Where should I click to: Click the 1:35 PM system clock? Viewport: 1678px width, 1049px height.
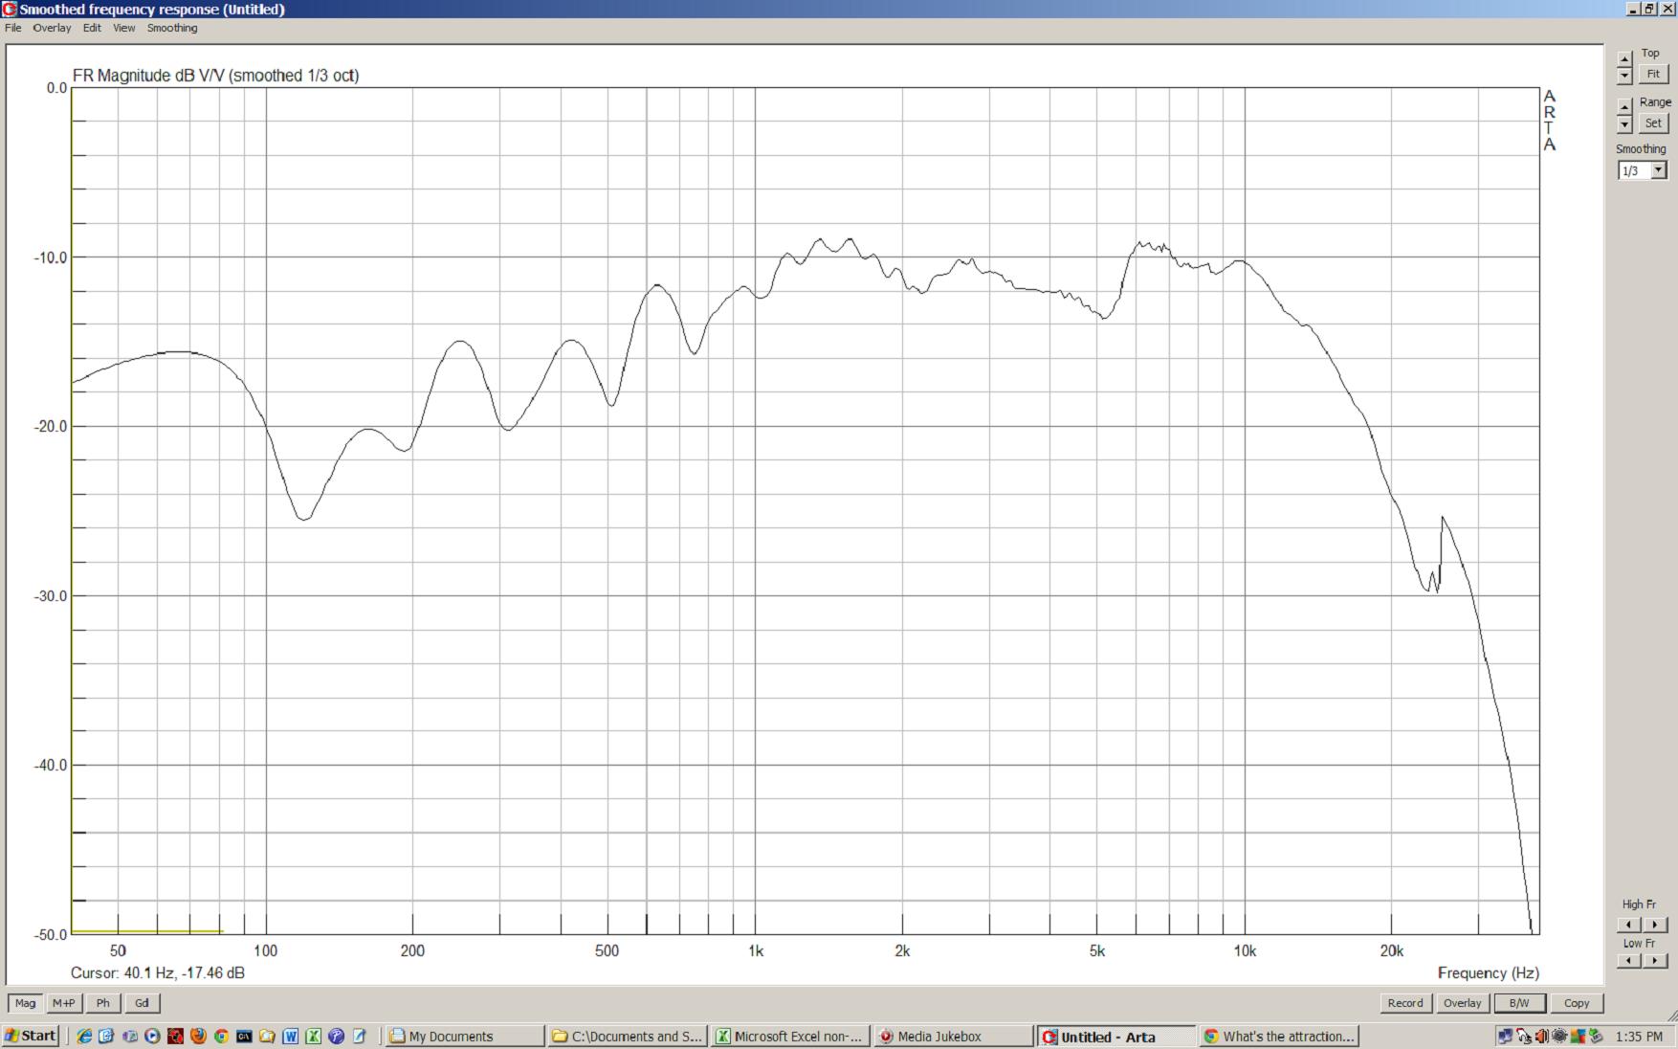click(x=1639, y=1037)
